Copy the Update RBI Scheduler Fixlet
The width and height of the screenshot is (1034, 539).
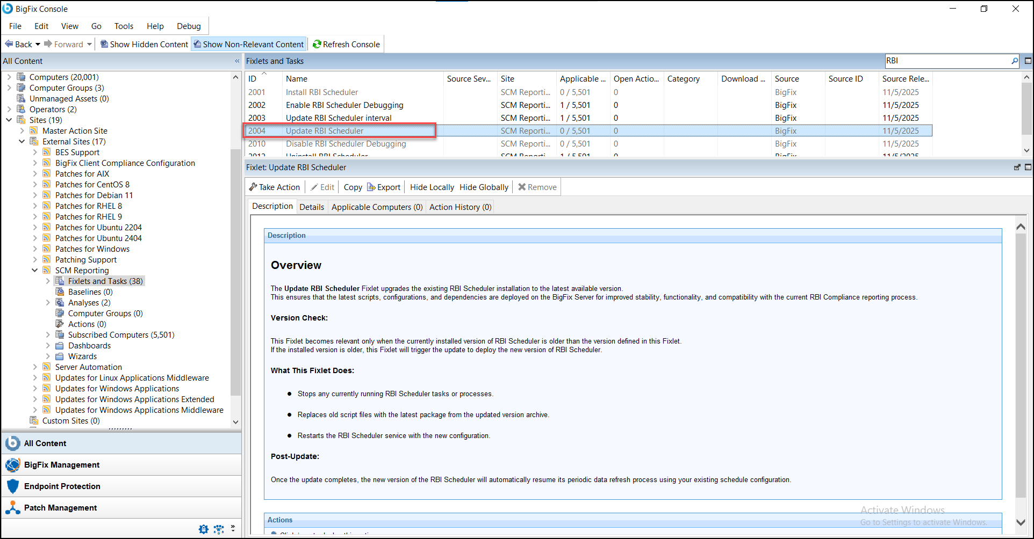[x=353, y=187]
